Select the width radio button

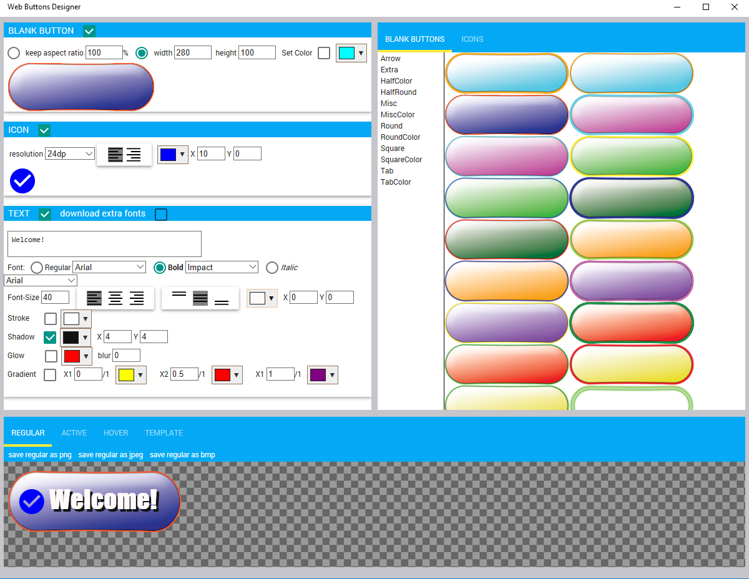[142, 53]
